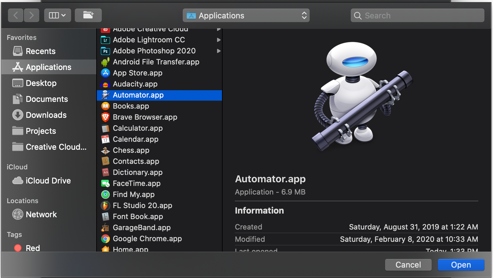Select the 'Automator.app' row name

pyautogui.click(x=138, y=95)
